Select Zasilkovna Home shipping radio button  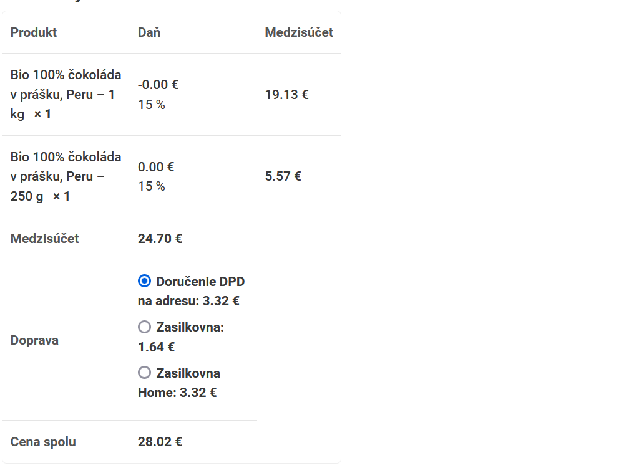(x=144, y=373)
